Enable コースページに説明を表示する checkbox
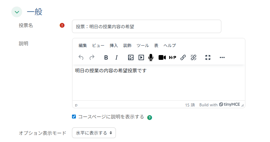Viewport: 270px width, 142px height. [x=74, y=117]
